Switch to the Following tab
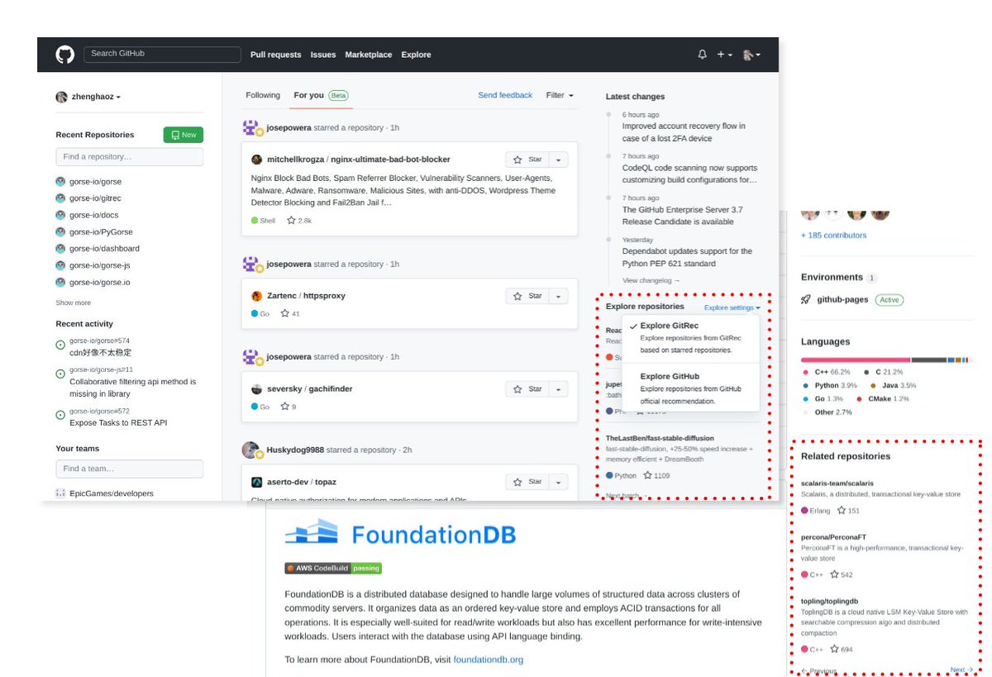 click(263, 95)
